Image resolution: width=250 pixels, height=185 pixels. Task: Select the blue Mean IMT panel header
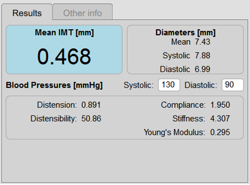coord(64,32)
